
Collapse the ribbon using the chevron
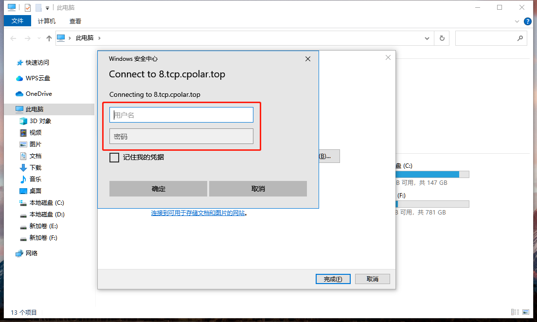[x=517, y=21]
